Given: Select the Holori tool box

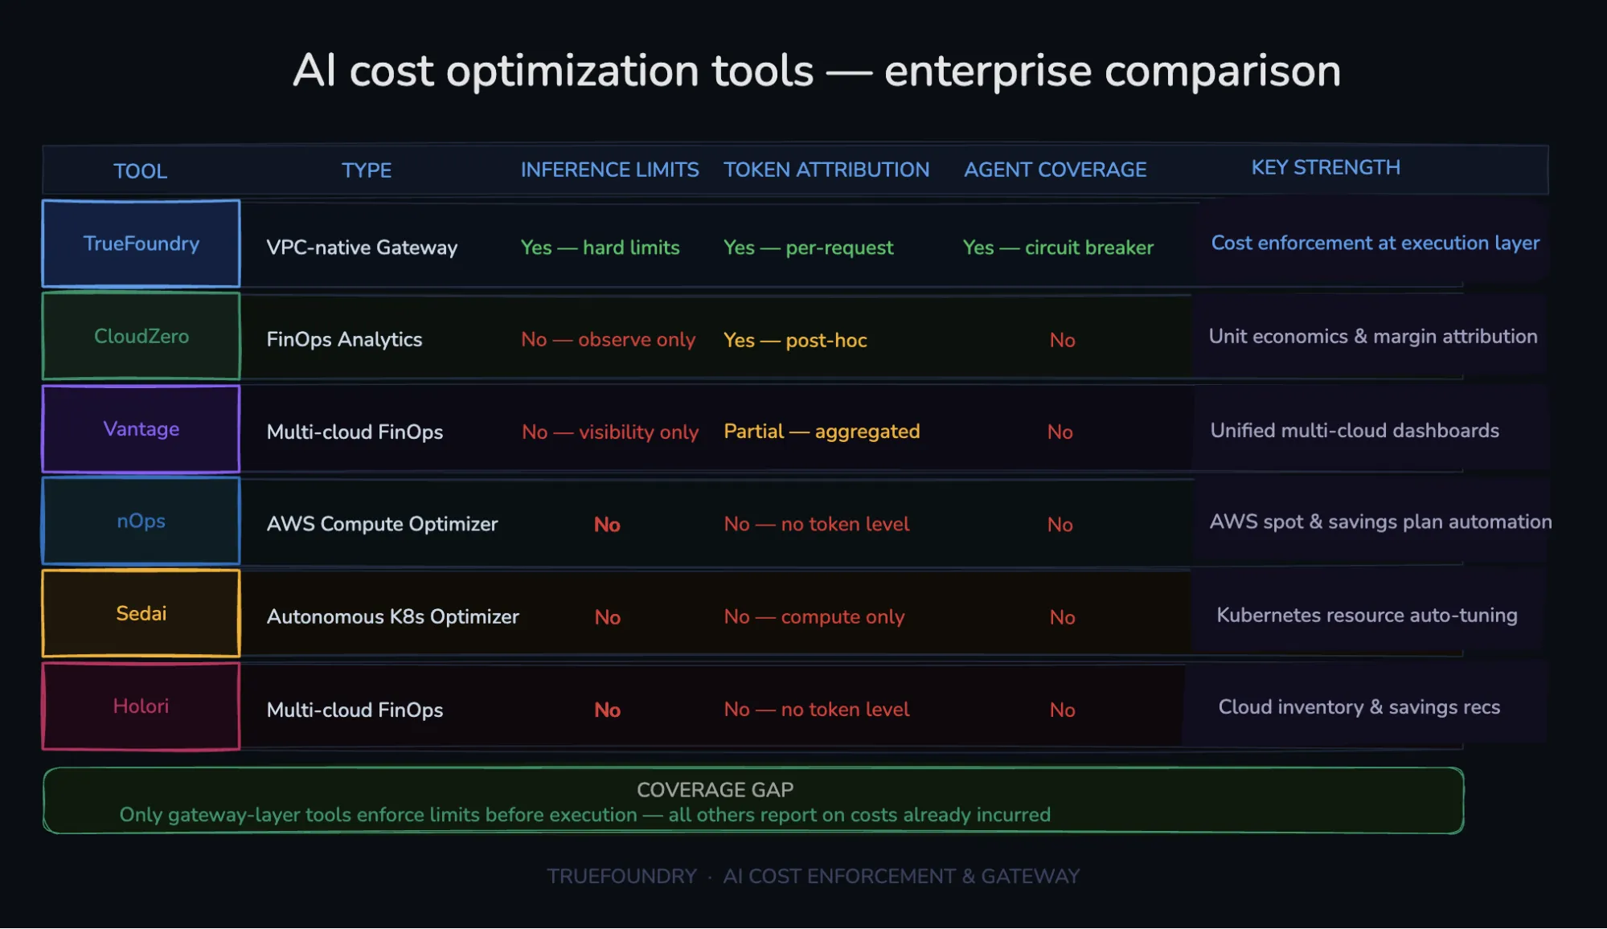Looking at the screenshot, I should click(141, 706).
